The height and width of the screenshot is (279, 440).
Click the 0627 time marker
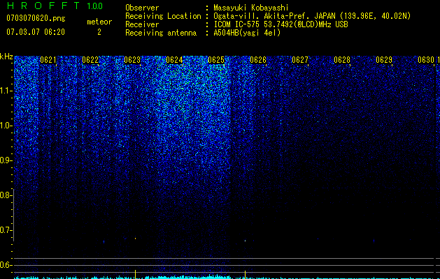point(300,60)
